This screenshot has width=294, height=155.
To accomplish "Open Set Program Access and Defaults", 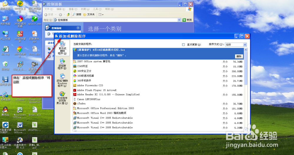I will (x=62, y=98).
